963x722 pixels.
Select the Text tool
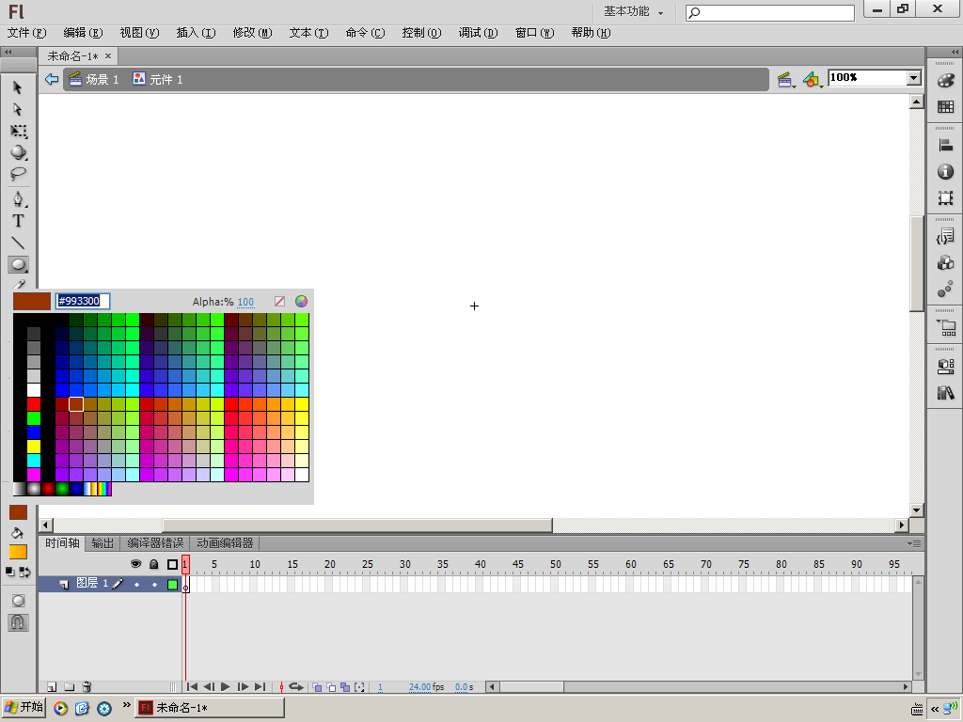pos(18,220)
